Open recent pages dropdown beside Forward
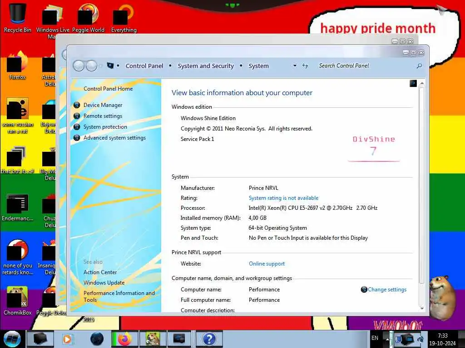 [x=100, y=66]
